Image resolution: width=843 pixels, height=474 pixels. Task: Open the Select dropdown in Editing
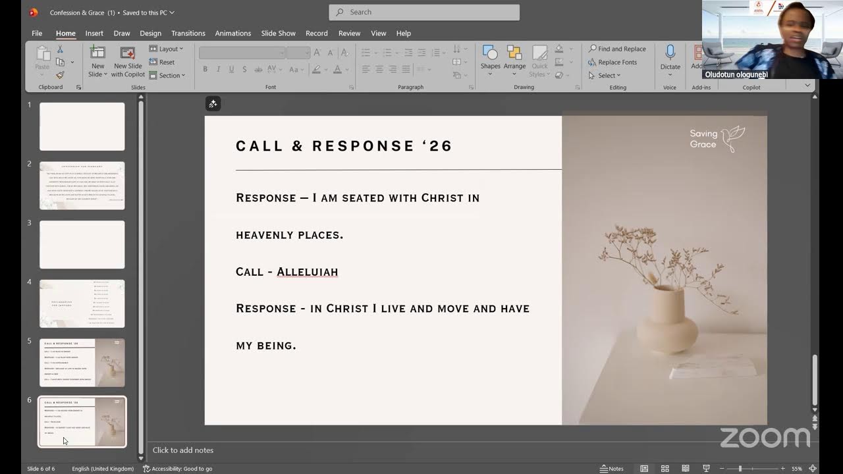(605, 75)
